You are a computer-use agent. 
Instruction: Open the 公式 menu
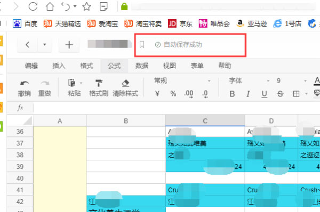pos(114,66)
